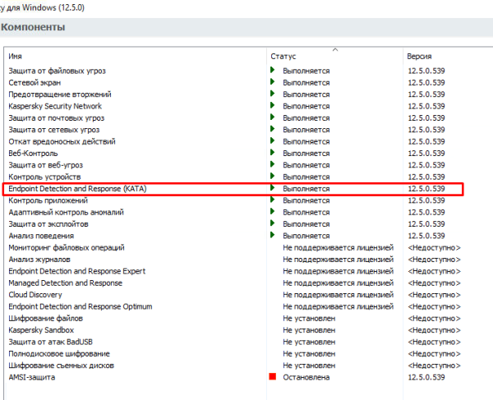Click green running icon for Веб-Контроль
Image resolution: width=493 pixels, height=400 pixels.
click(x=273, y=153)
